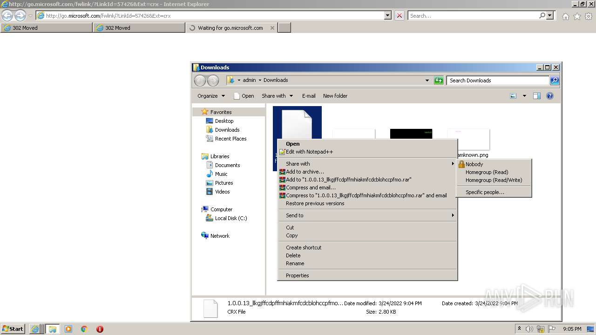Click Search Downloads magnifier icon
The height and width of the screenshot is (335, 596).
tap(554, 80)
